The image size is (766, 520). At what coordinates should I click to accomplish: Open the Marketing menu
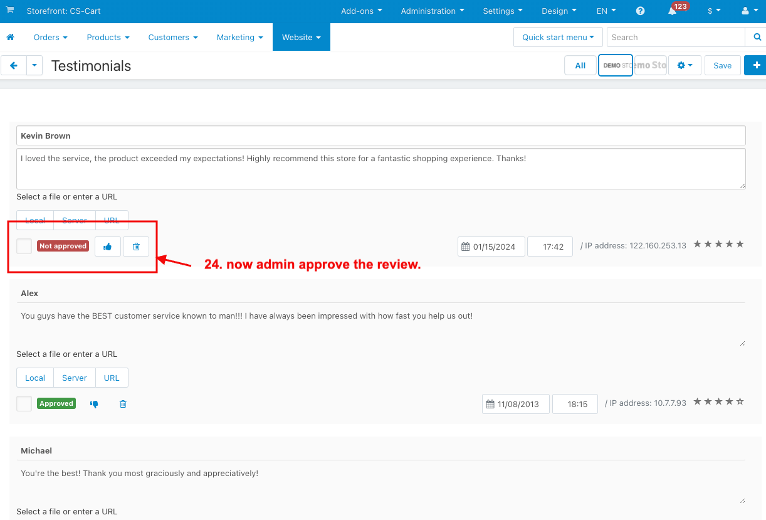240,37
